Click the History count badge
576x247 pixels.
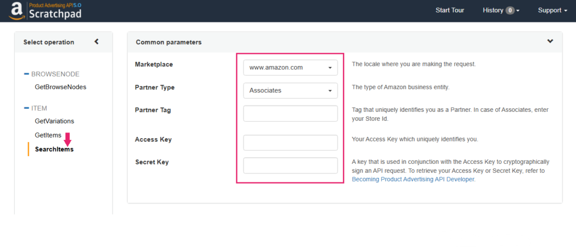tap(510, 11)
